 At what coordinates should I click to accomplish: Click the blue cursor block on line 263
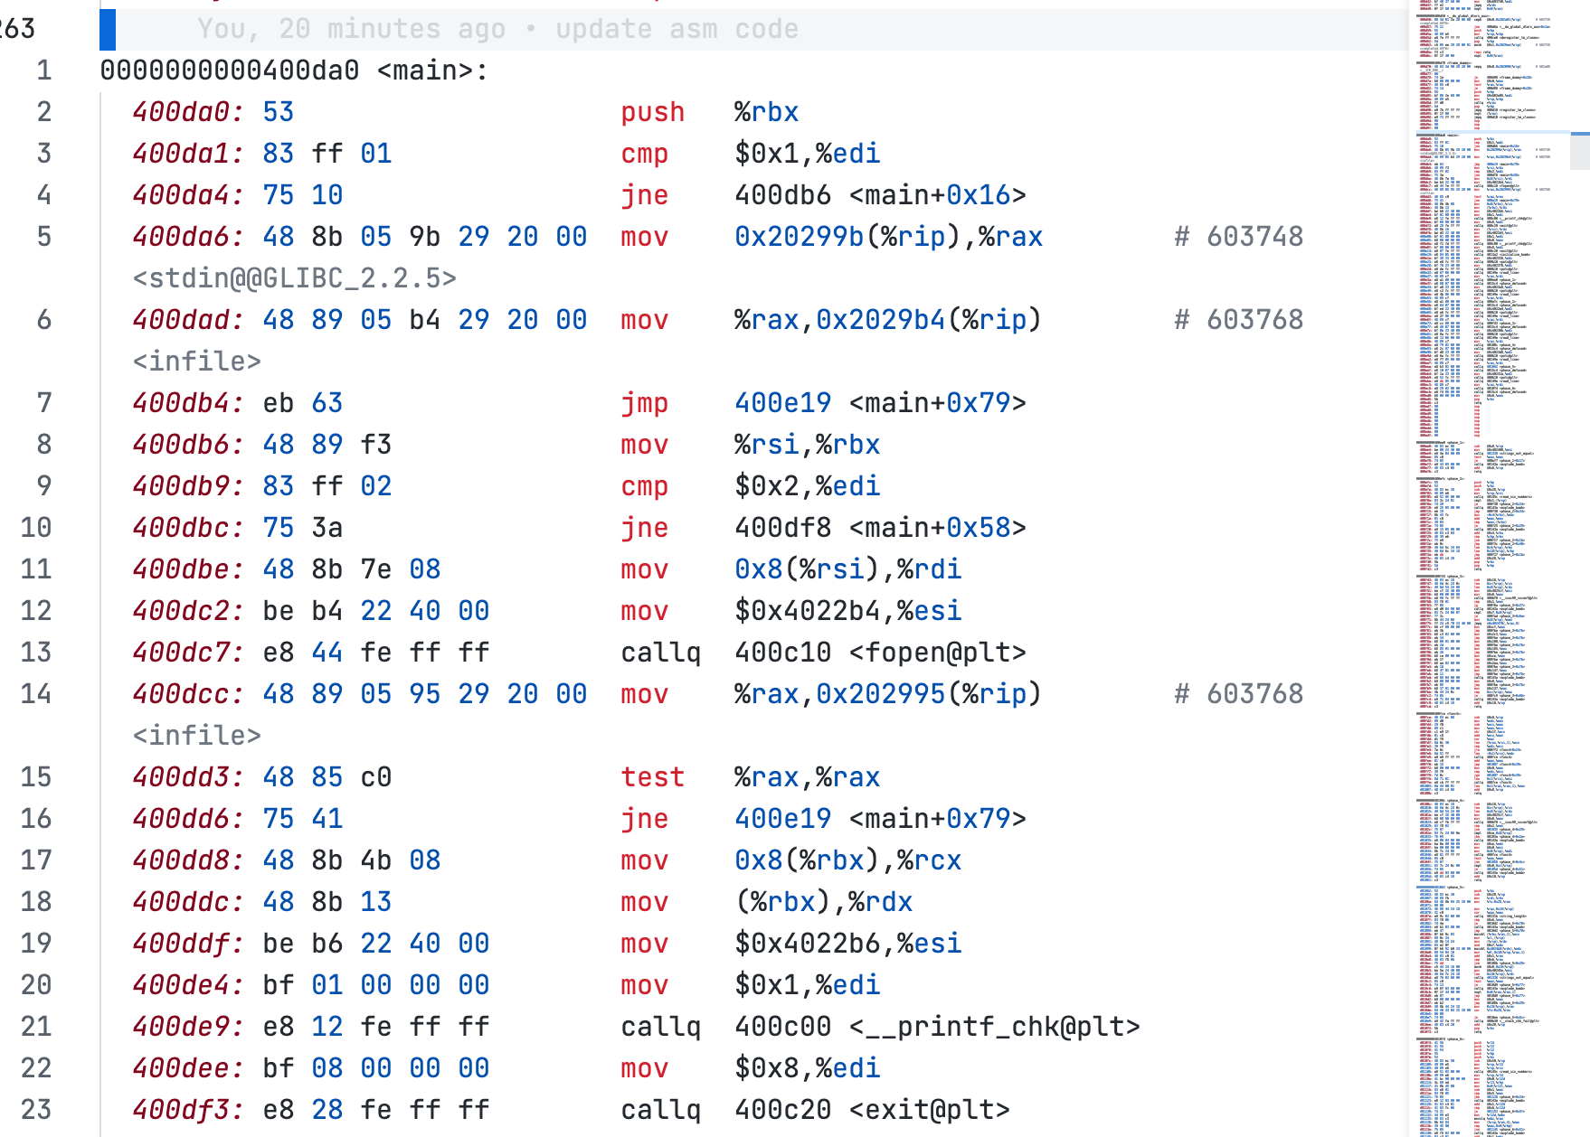108,29
